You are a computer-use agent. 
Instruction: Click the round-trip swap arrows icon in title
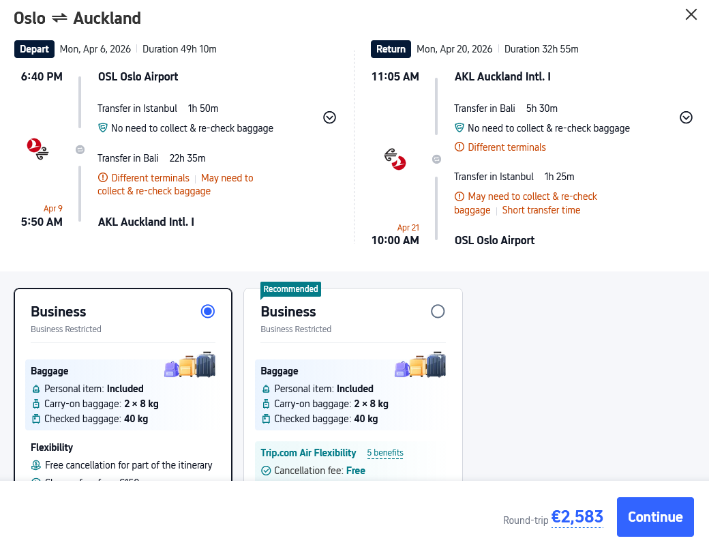pyautogui.click(x=59, y=18)
